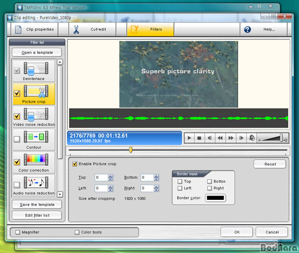This screenshot has width=299, height=253.
Task: Click the frame counter timecode display
Action: coord(124,138)
